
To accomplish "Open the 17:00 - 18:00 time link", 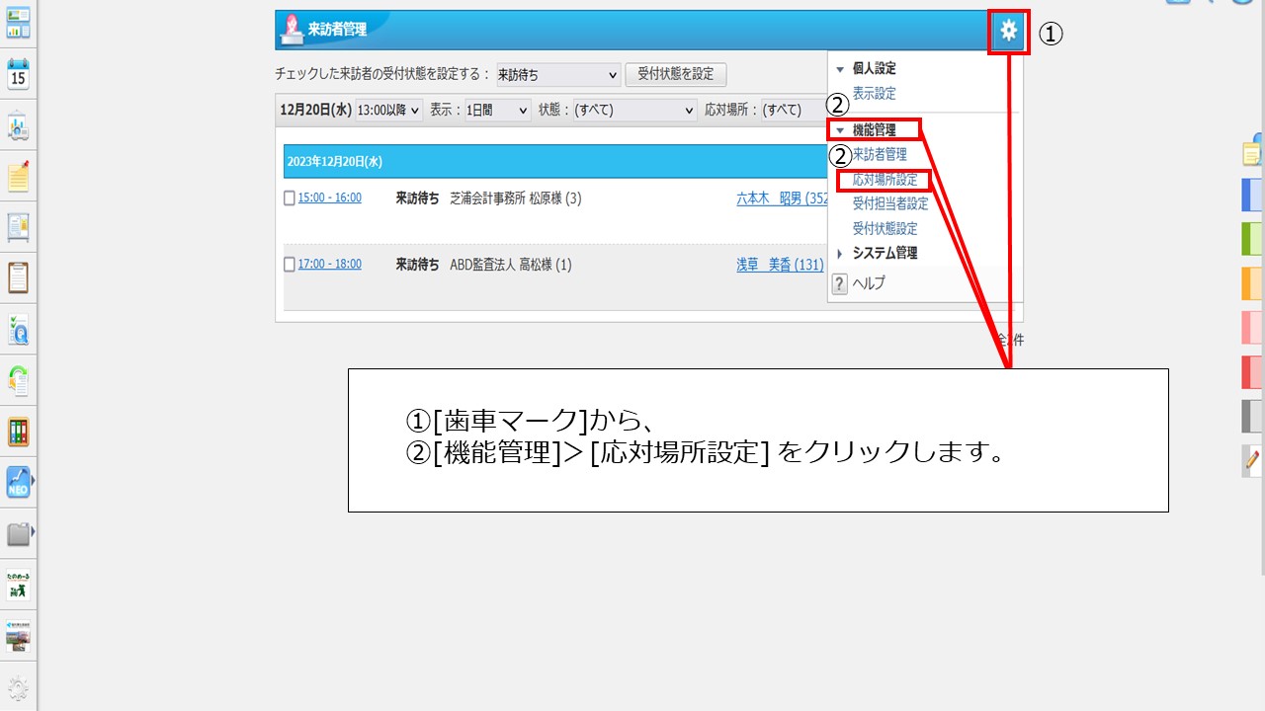I will pos(330,265).
